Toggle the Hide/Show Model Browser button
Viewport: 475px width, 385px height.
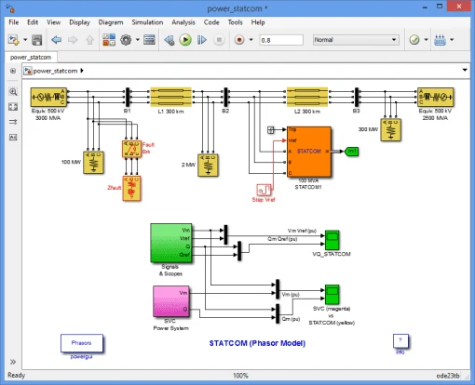(x=13, y=71)
